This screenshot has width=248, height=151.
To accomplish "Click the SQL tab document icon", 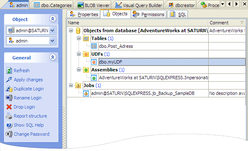I will coord(172,14).
